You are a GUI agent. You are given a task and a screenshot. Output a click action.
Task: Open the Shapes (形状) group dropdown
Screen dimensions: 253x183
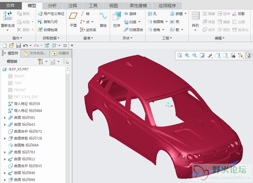point(127,38)
